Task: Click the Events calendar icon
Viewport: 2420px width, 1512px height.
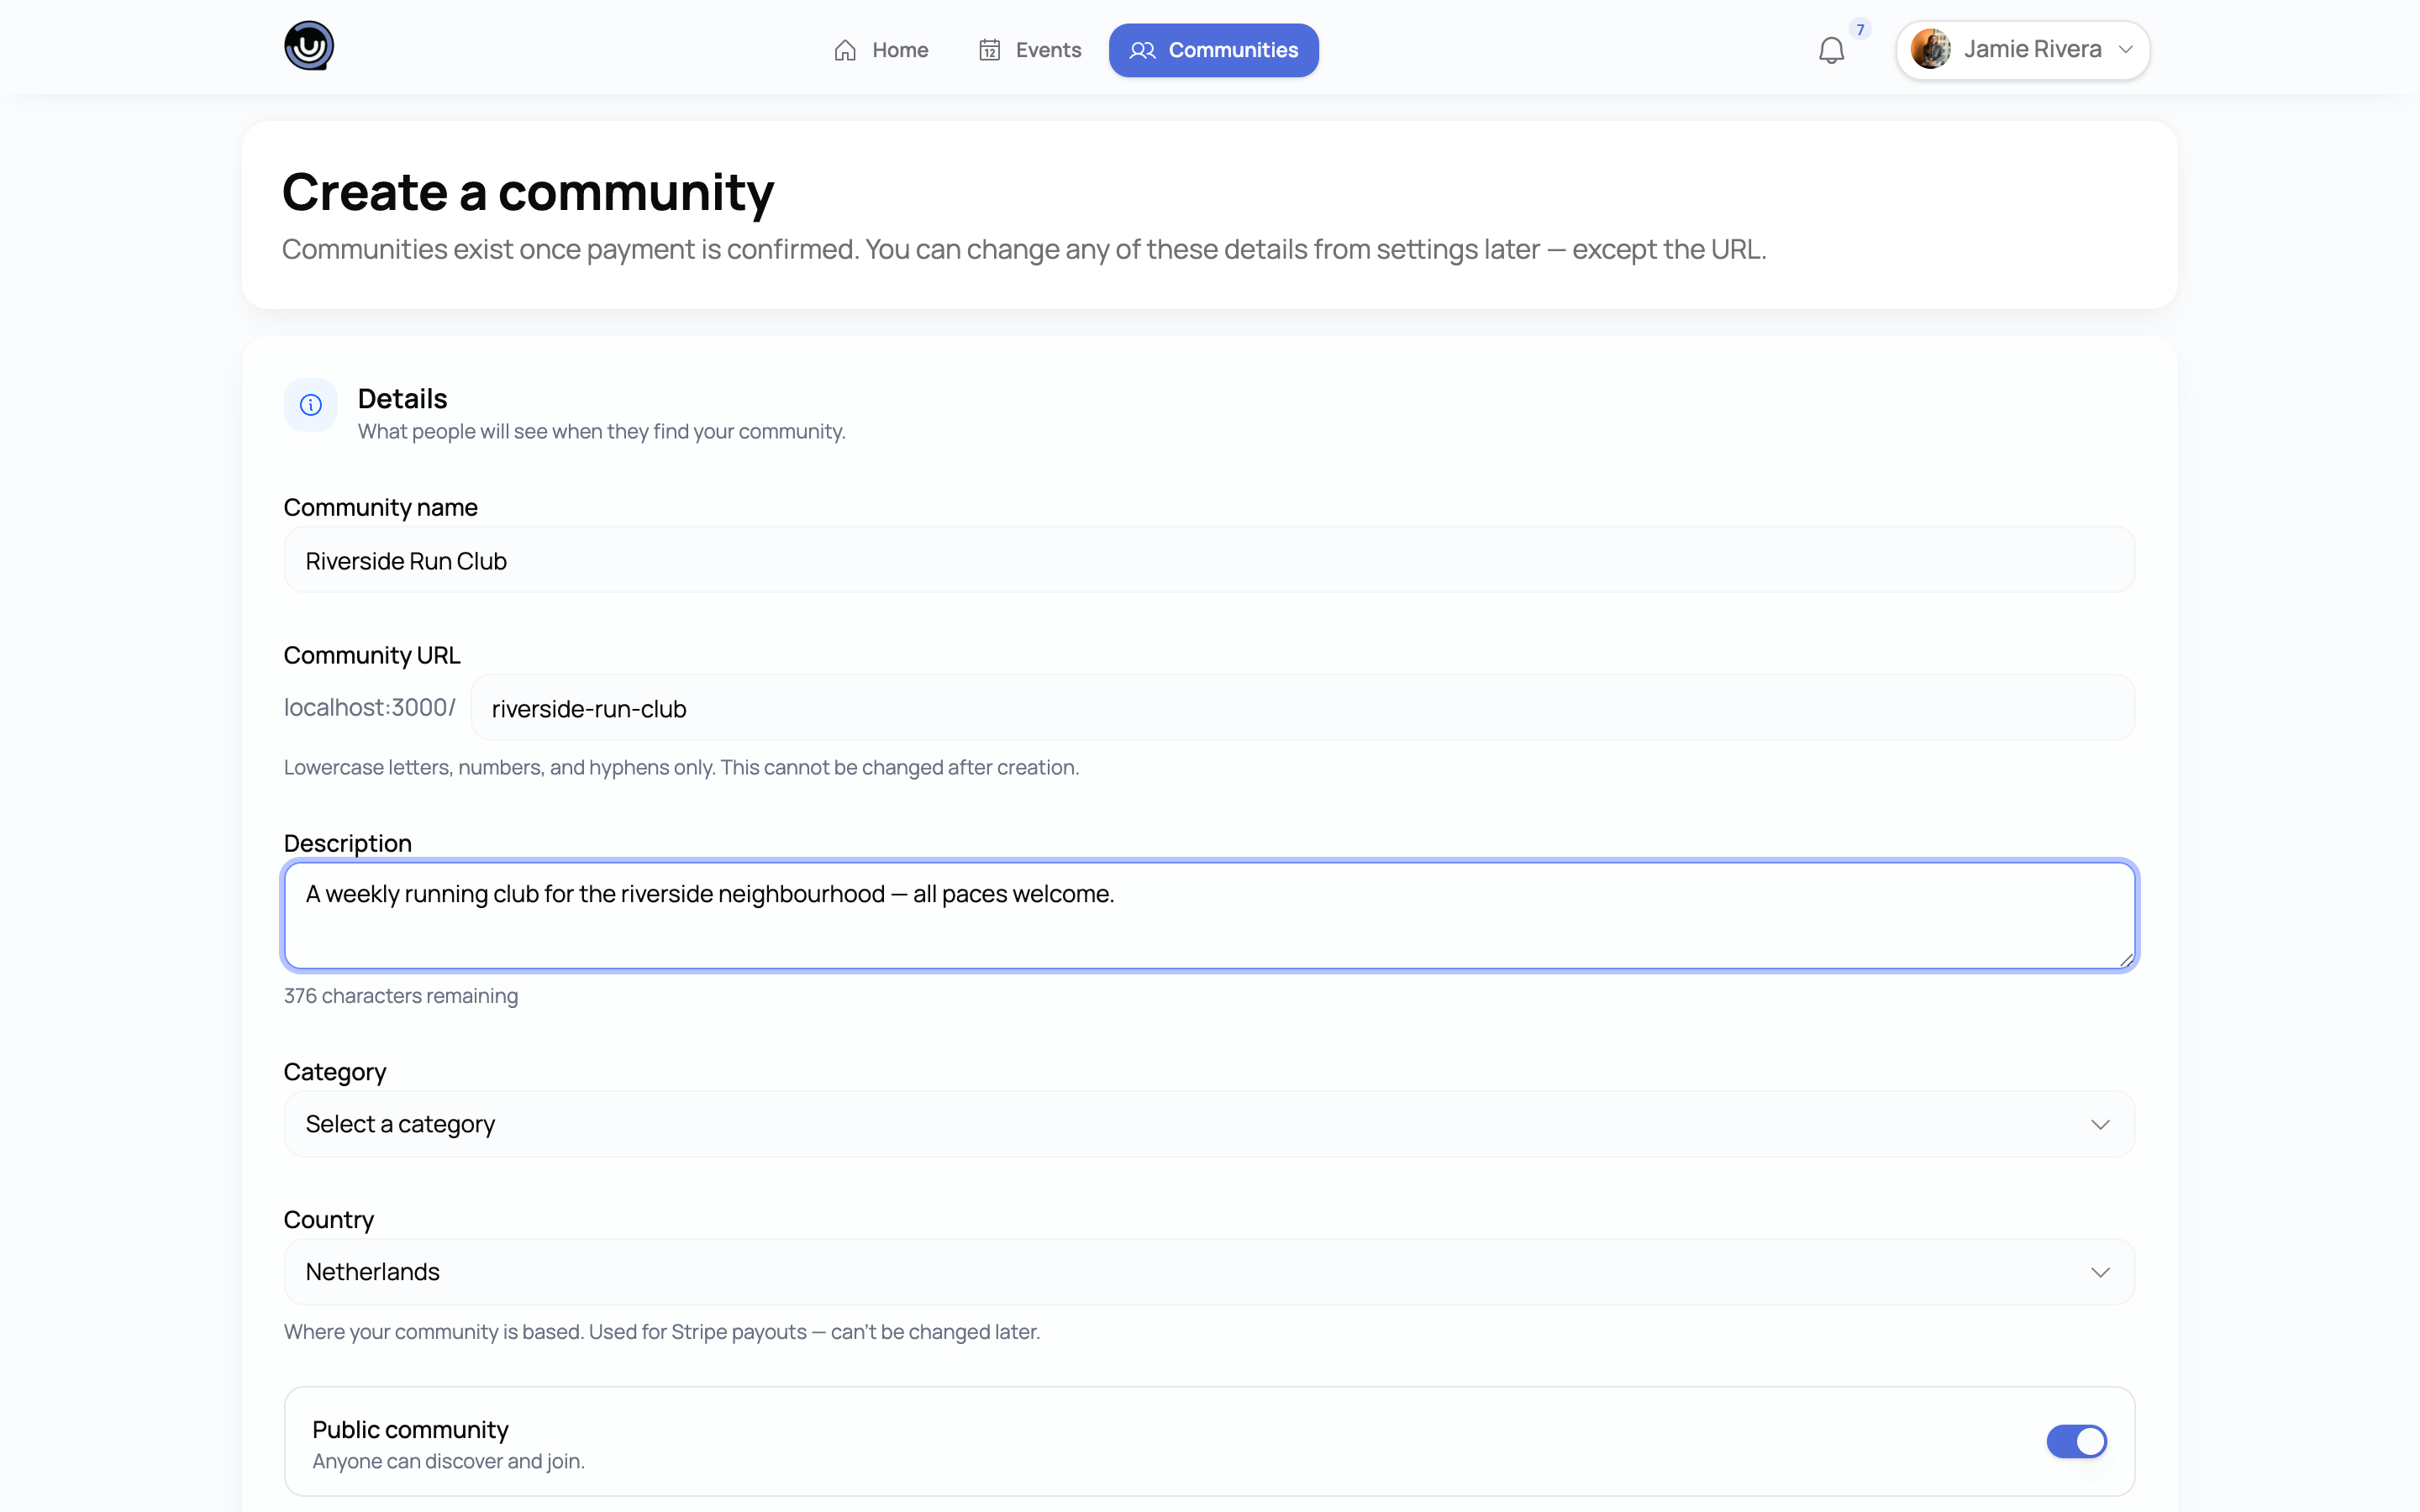Action: tap(989, 50)
